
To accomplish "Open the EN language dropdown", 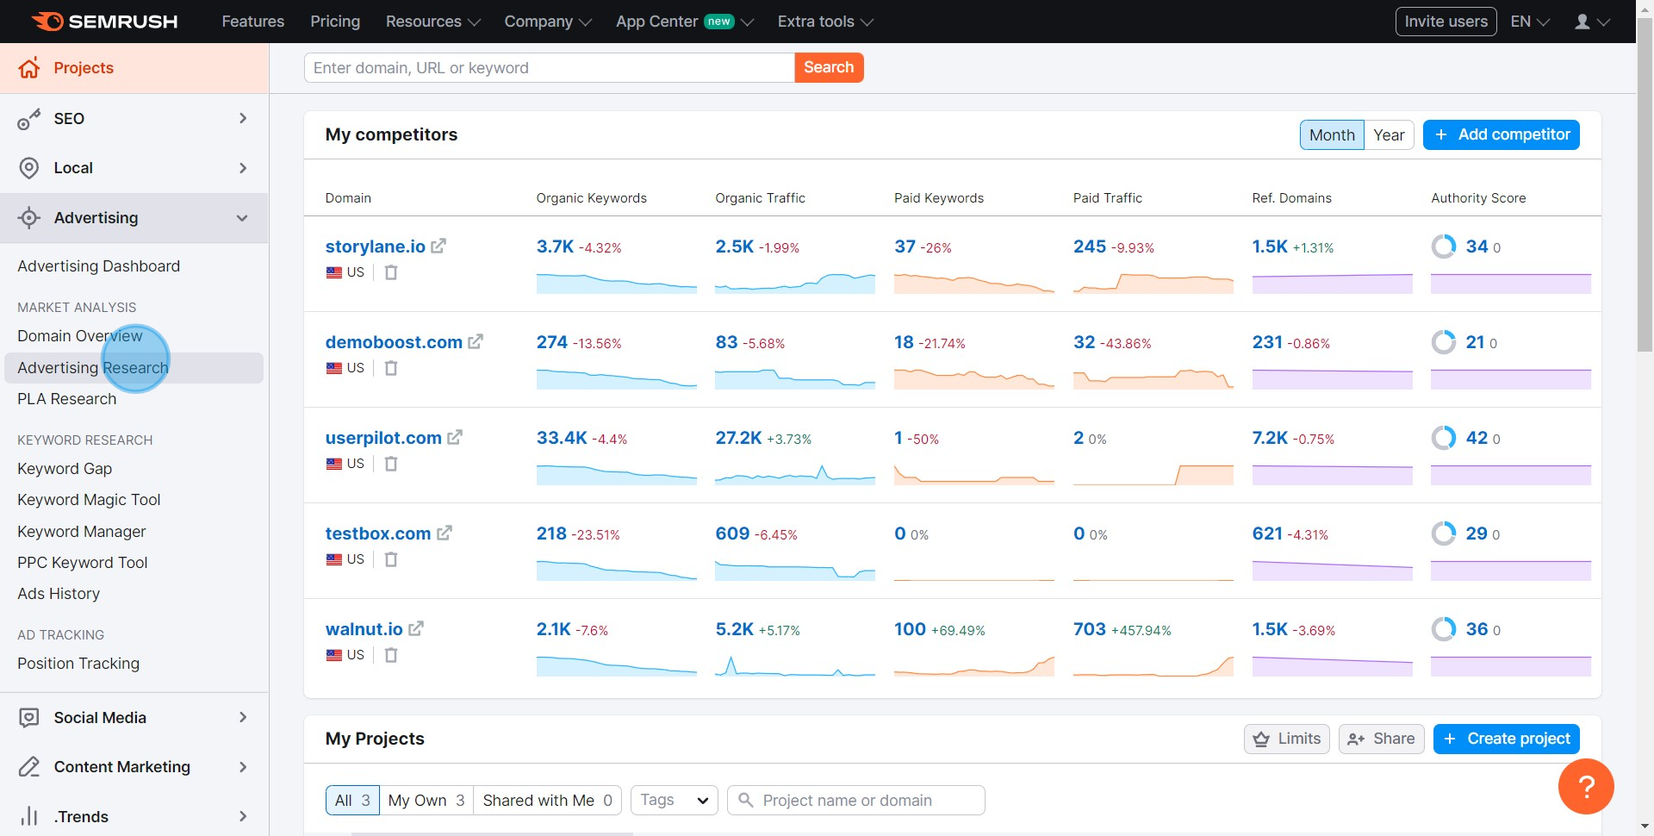I will tap(1530, 22).
